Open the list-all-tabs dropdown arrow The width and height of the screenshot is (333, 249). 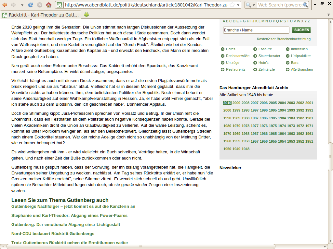click(x=329, y=15)
